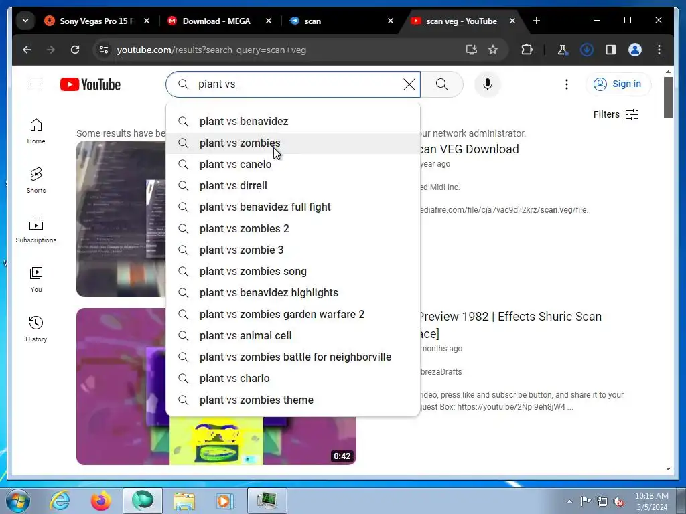686x514 pixels.
Task: Open Windows Start button
Action: pos(18,501)
